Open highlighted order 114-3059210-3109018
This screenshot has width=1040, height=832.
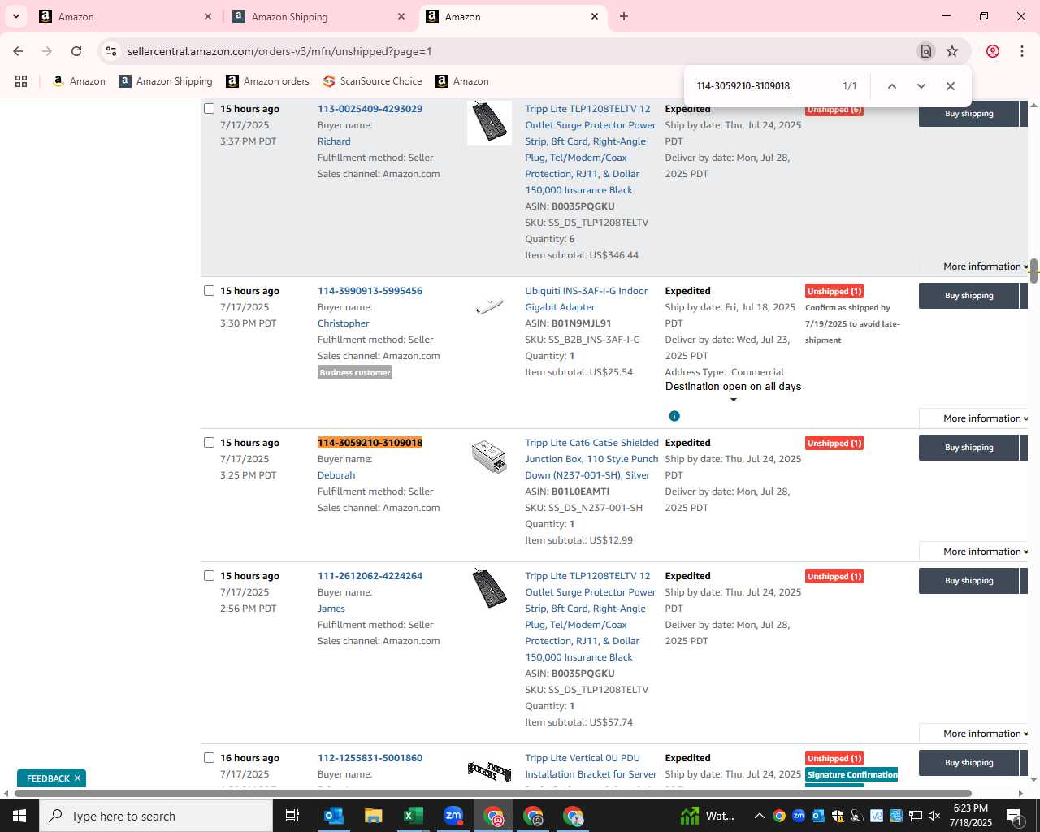tap(370, 443)
